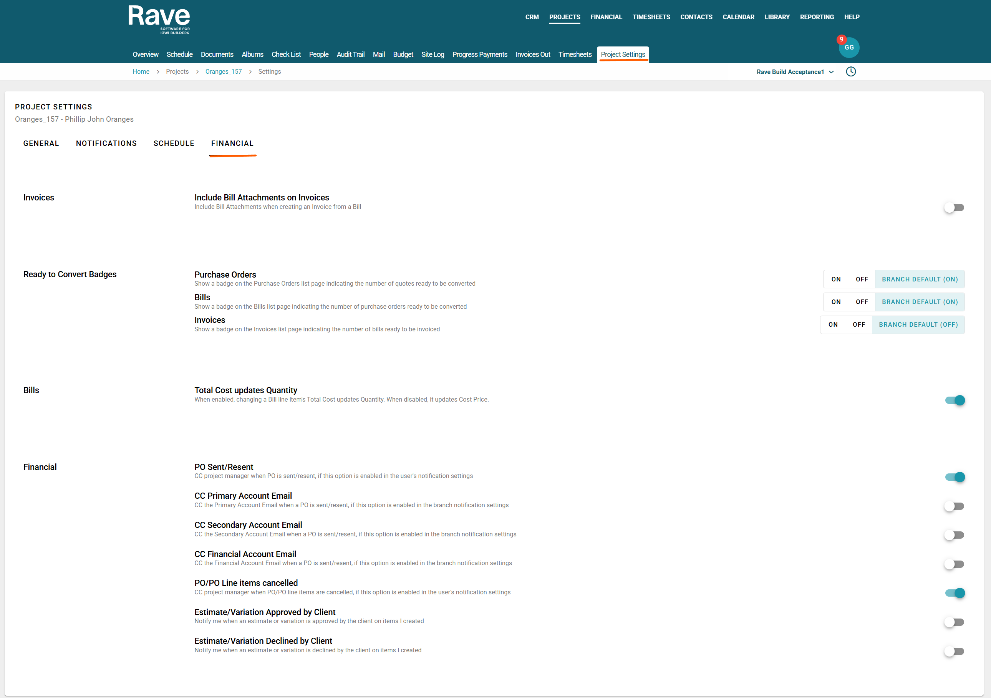Toggle PO/PO Line items cancelled

(x=954, y=593)
